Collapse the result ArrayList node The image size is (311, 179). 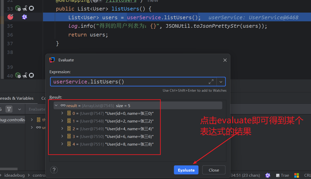pos(56,106)
